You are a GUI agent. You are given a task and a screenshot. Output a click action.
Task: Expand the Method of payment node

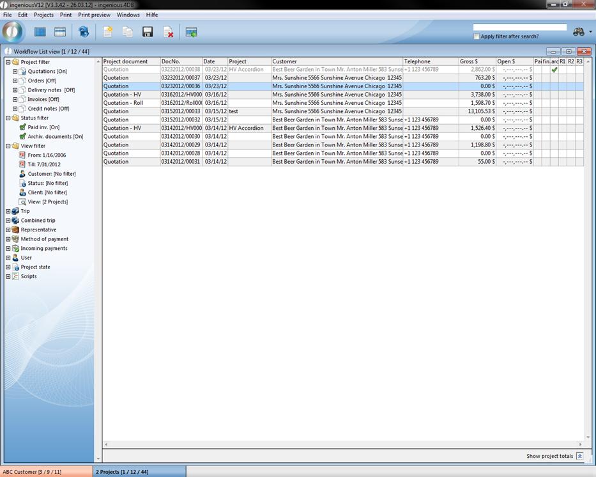(x=8, y=239)
